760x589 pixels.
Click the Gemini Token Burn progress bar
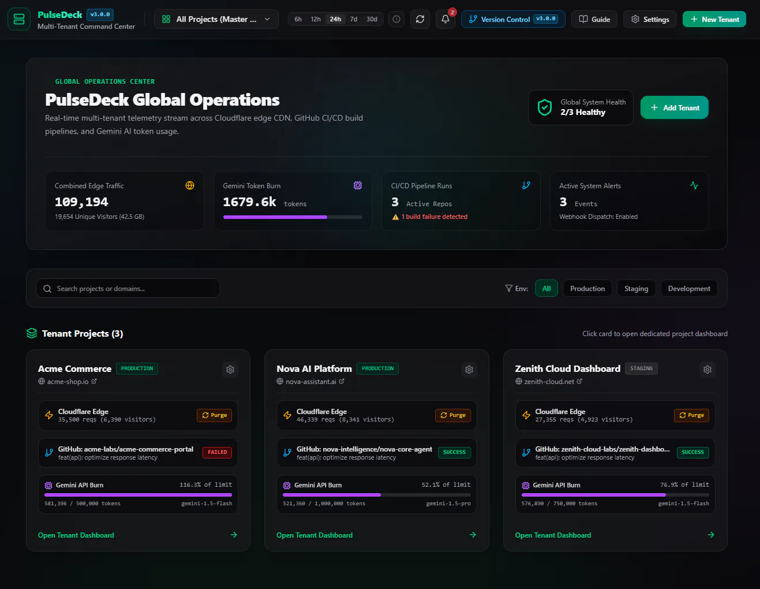coord(293,217)
